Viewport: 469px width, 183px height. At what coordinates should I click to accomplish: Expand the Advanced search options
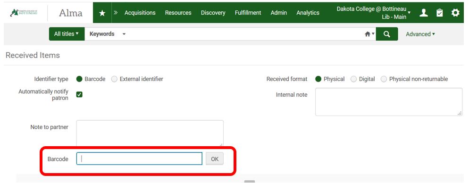420,34
